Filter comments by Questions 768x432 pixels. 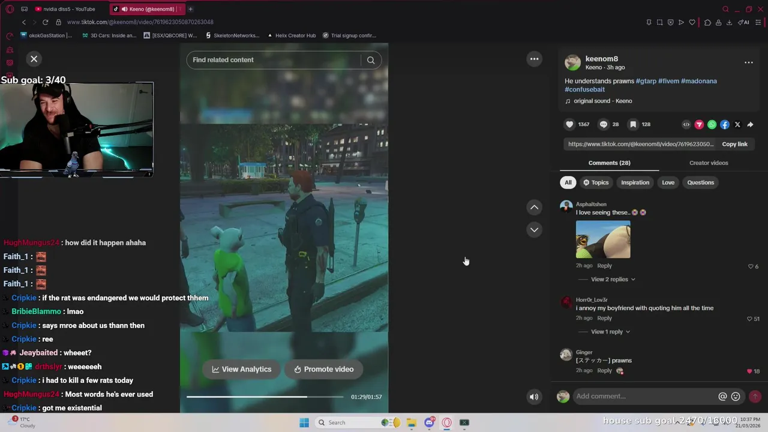click(x=700, y=182)
